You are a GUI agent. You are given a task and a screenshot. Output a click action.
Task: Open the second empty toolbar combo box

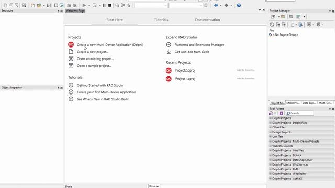(186, 5)
